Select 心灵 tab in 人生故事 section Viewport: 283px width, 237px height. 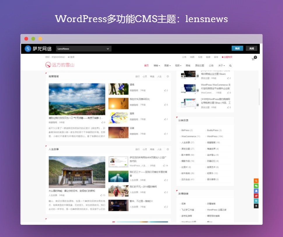tap(145, 149)
